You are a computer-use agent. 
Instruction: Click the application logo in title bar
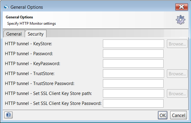[x=6, y=7]
